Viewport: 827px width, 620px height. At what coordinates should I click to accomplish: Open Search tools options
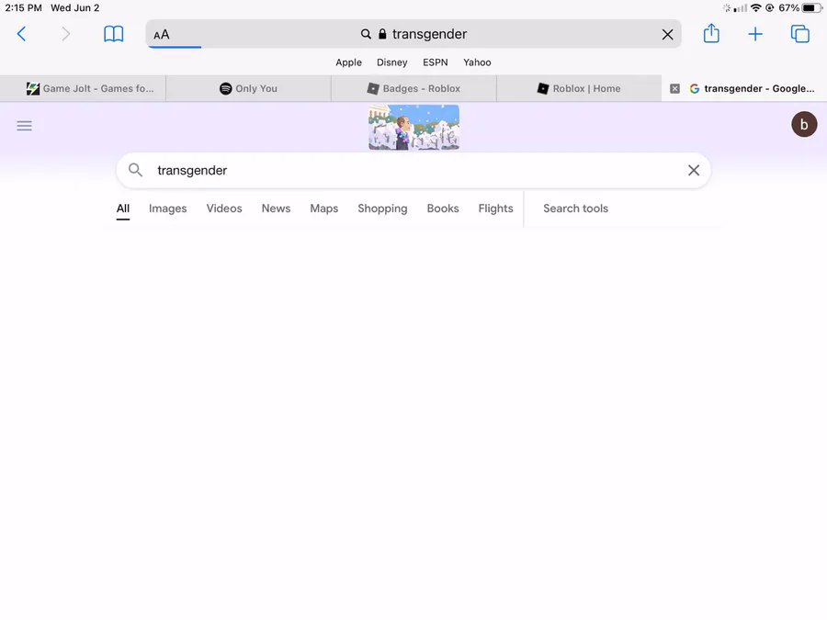point(575,209)
